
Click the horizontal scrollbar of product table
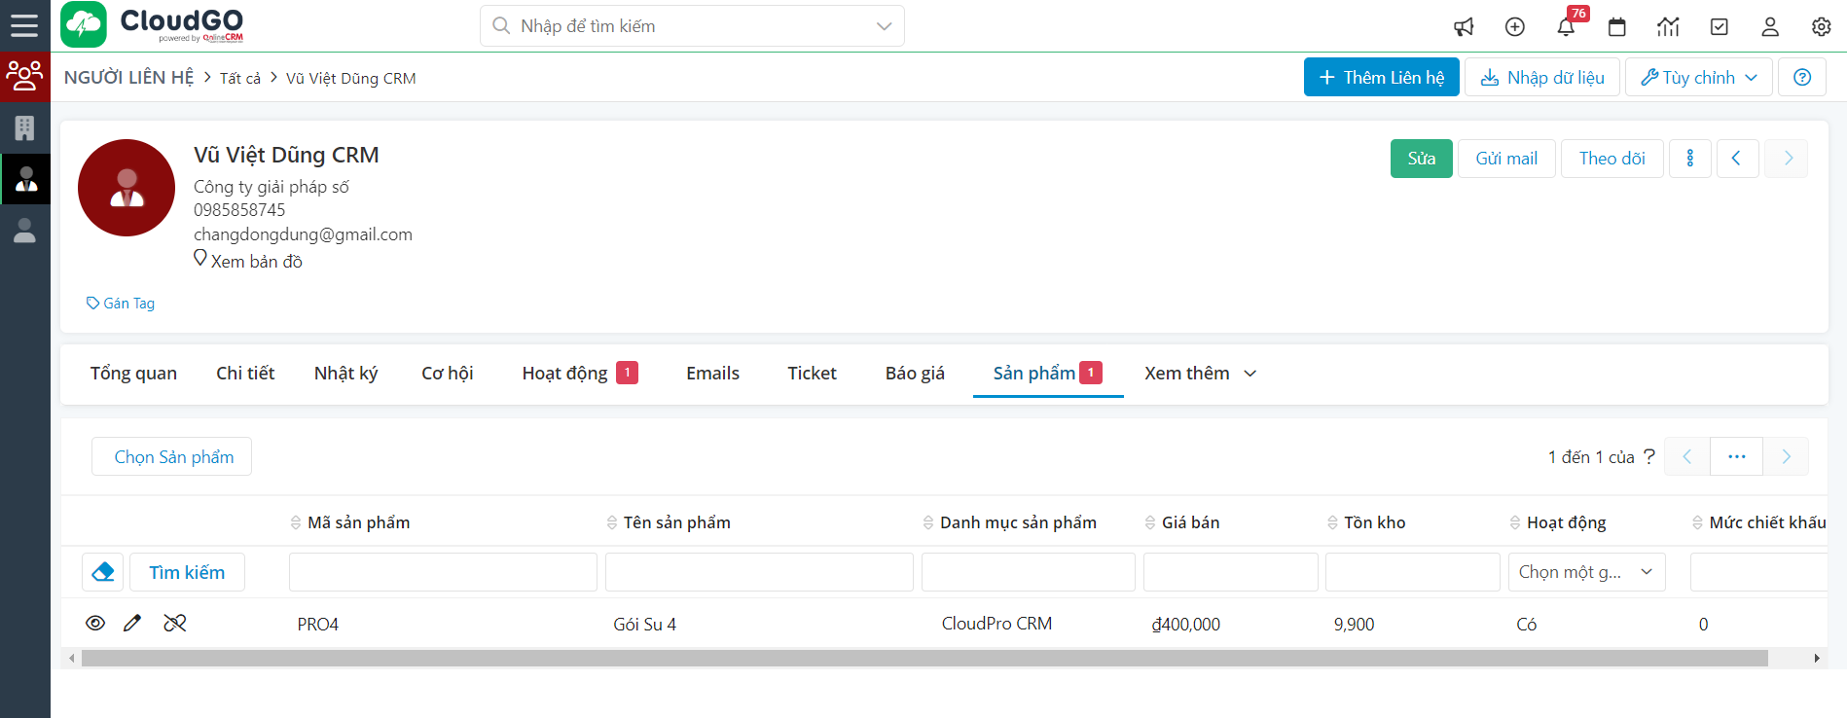pyautogui.click(x=924, y=659)
